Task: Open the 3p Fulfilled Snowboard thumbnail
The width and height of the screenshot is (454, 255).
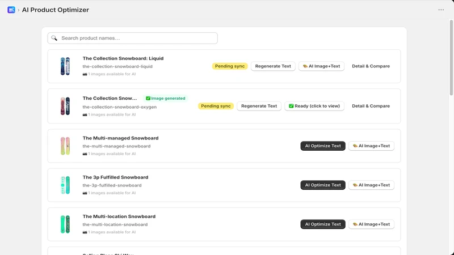Action: pos(65,185)
